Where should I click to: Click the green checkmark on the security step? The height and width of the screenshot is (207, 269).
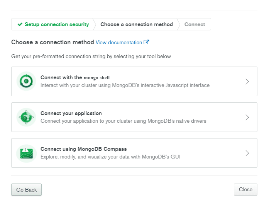point(20,24)
